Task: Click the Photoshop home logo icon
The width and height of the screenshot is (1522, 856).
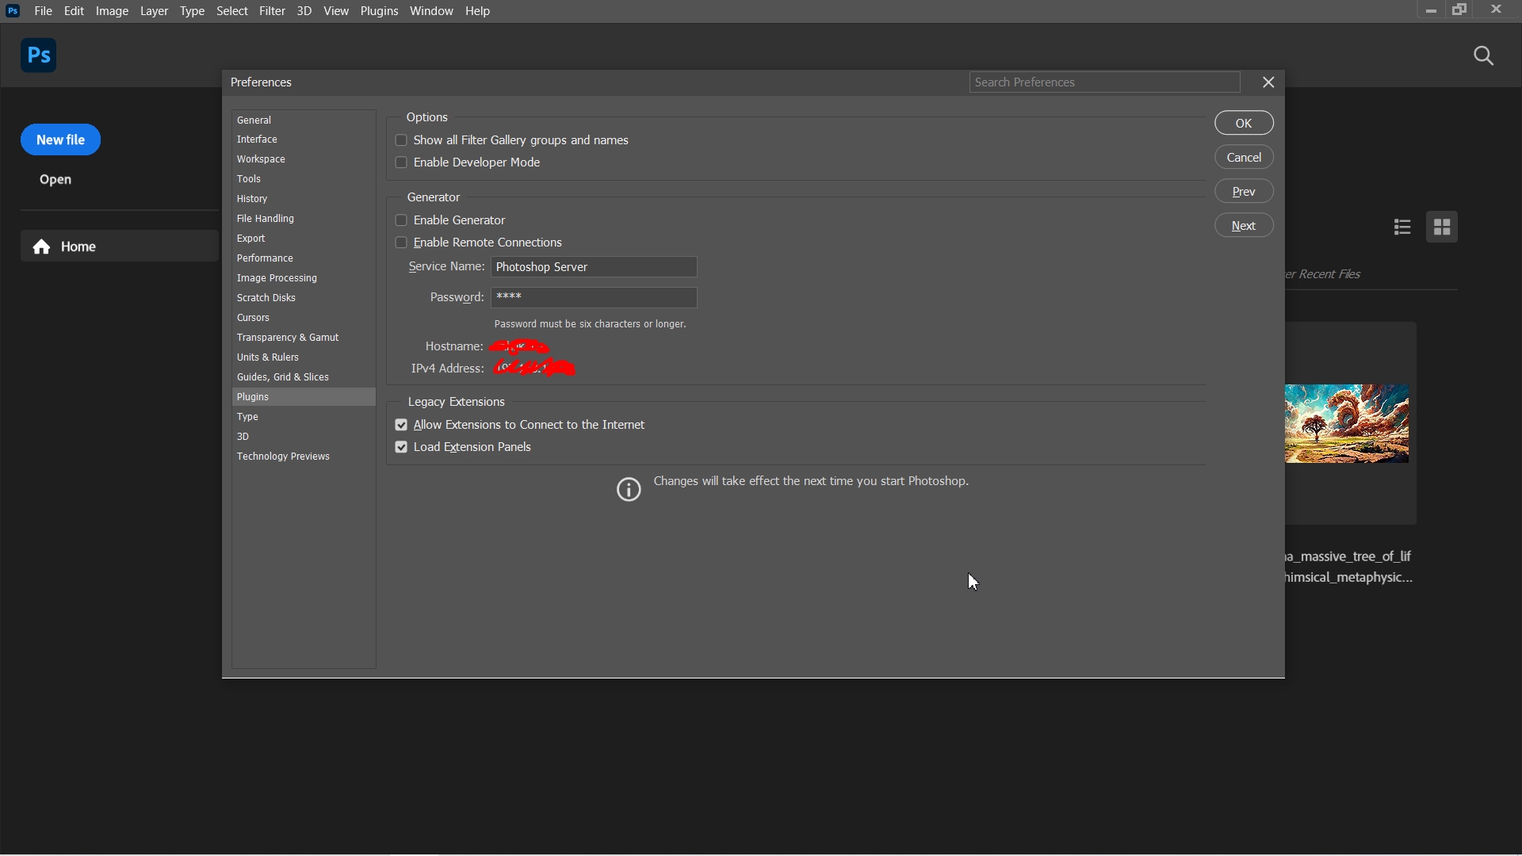Action: click(x=38, y=55)
